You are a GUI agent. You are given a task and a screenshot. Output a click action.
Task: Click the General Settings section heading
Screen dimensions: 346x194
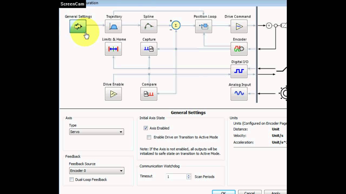tap(188, 113)
